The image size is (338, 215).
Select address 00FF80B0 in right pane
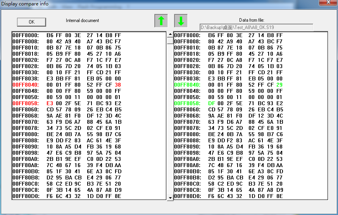pyautogui.click(x=187, y=171)
